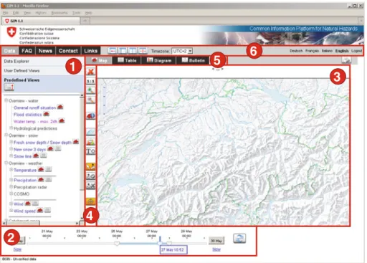Click the map info tool with blue 'i'

[x=91, y=116]
